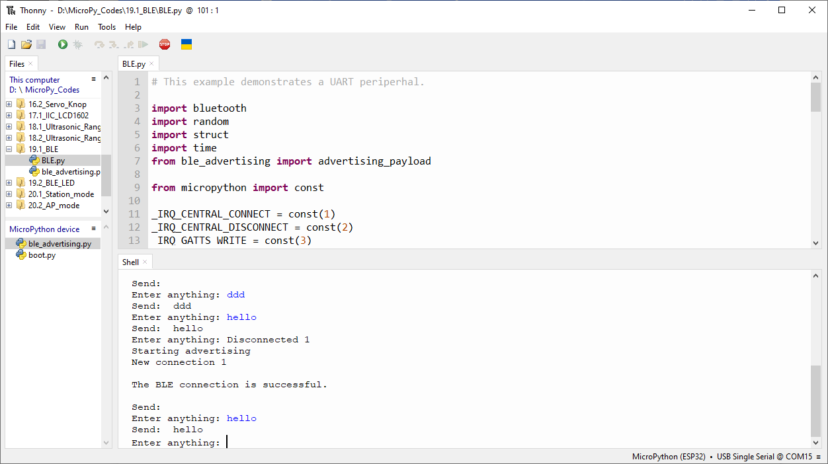Collapse the 19.1_BLE folder

[9, 149]
